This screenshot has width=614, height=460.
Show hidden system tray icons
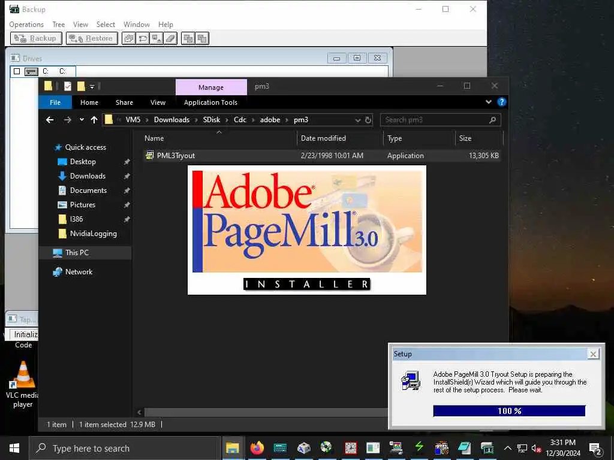pos(507,448)
